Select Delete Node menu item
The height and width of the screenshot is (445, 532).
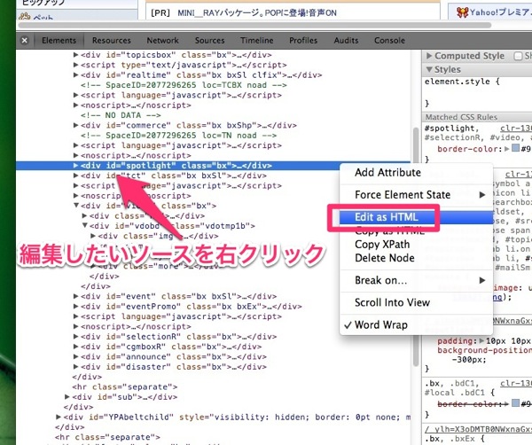(x=416, y=258)
